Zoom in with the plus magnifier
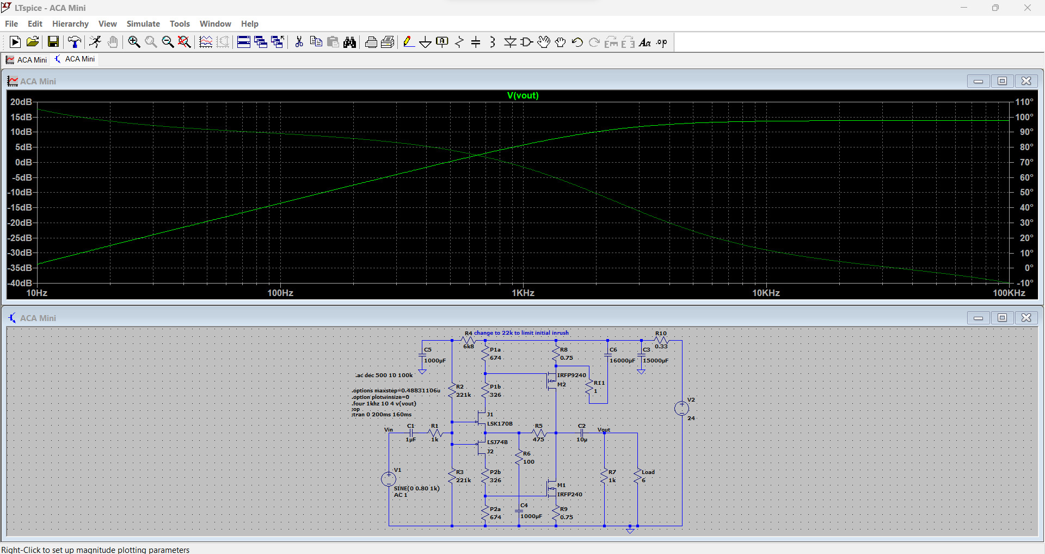Viewport: 1045px width, 554px height. click(x=134, y=42)
